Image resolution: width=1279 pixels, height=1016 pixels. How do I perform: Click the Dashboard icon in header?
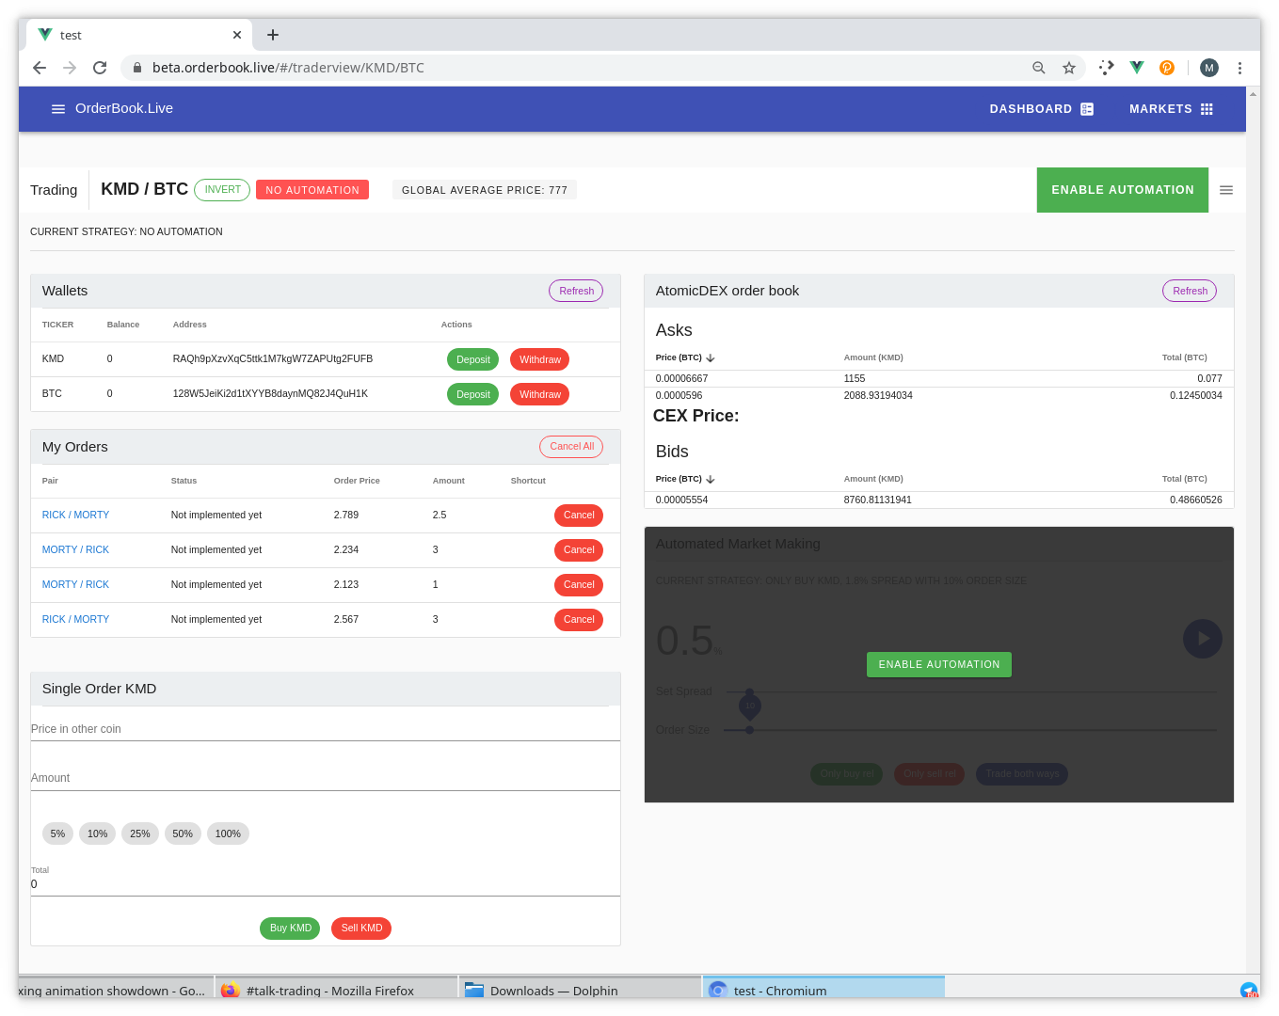coord(1087,109)
